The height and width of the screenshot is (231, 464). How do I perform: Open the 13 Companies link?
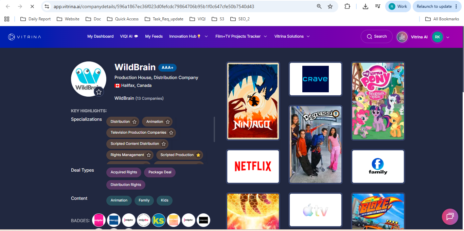pyautogui.click(x=149, y=98)
